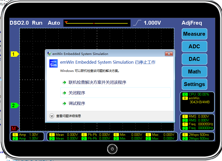Click the red M math marker

15,128
